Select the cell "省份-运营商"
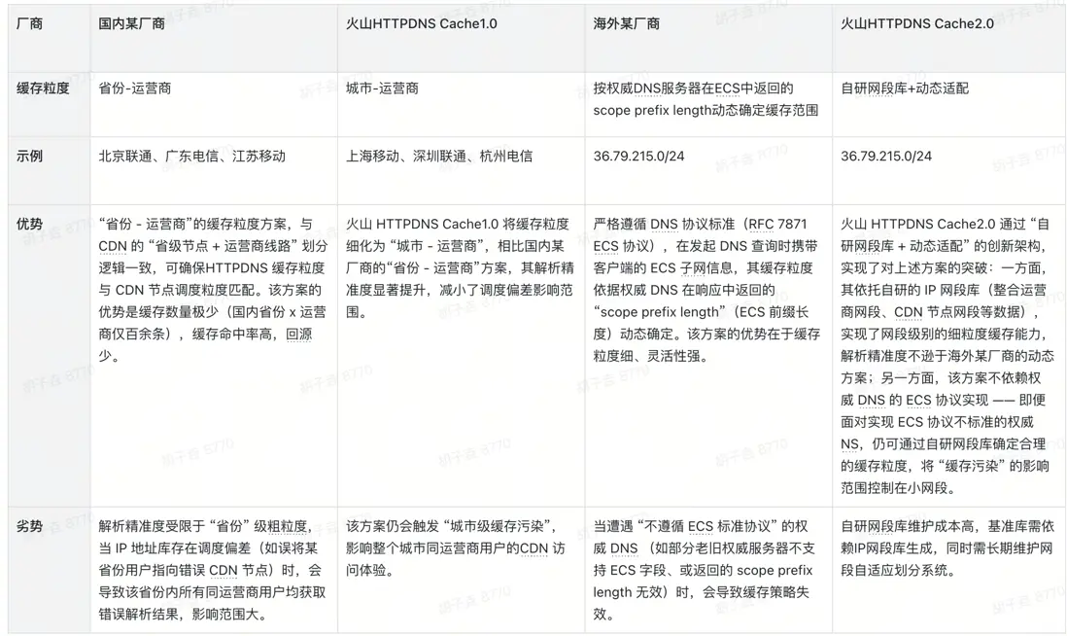This screenshot has height=636, width=1067. tap(135, 88)
